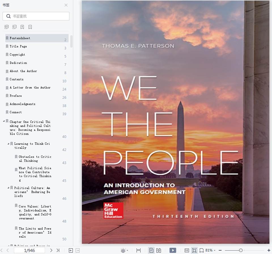Toggle eye protection mode icon
Screen dimensions: 272x254
click(x=123, y=250)
